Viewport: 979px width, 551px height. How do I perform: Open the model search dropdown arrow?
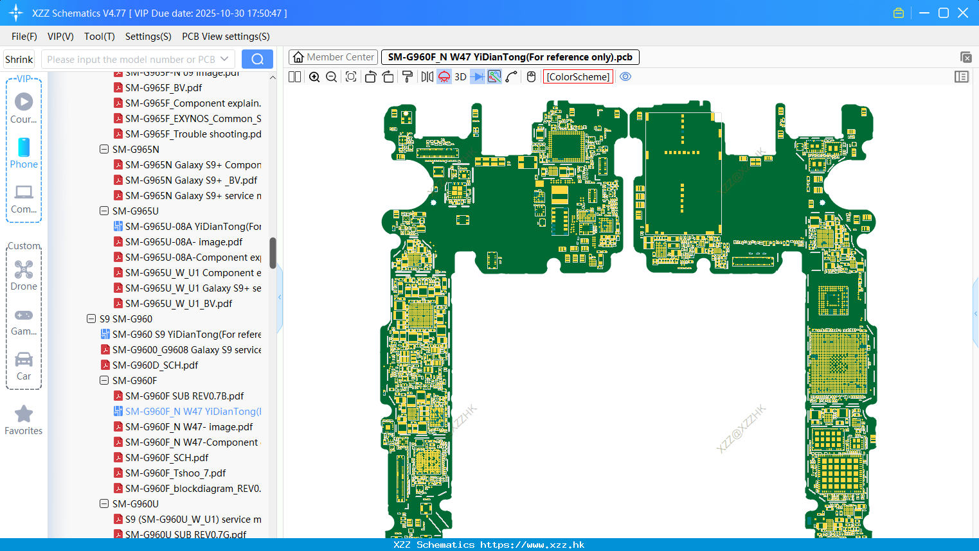coord(224,59)
